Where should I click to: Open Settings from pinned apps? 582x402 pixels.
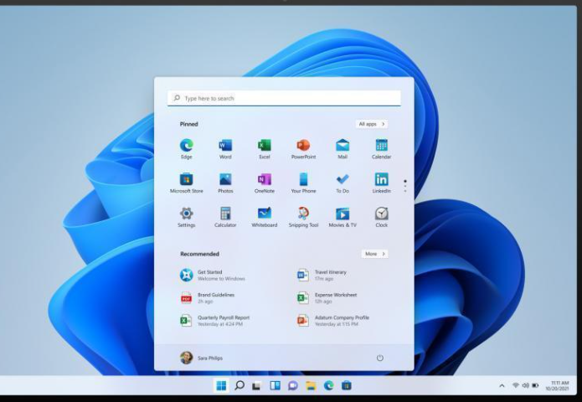[x=187, y=217]
